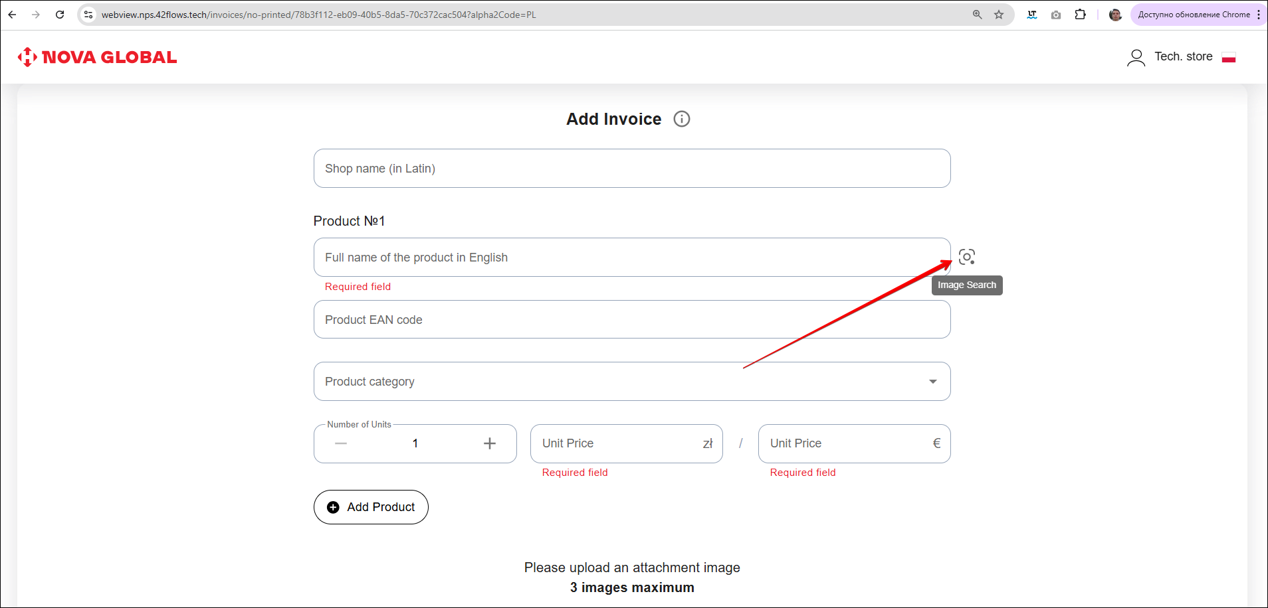This screenshot has width=1268, height=608.
Task: Open the browser extensions puzzle icon
Action: [x=1080, y=15]
